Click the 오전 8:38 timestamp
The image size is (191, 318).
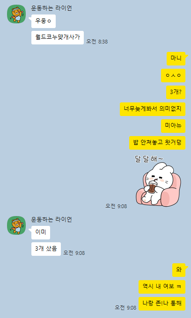pos(97,42)
